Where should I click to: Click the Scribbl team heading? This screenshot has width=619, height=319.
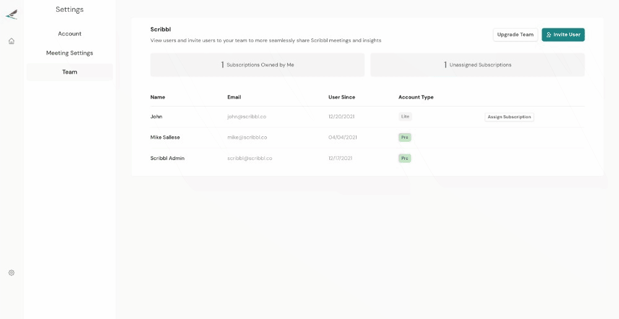160,29
